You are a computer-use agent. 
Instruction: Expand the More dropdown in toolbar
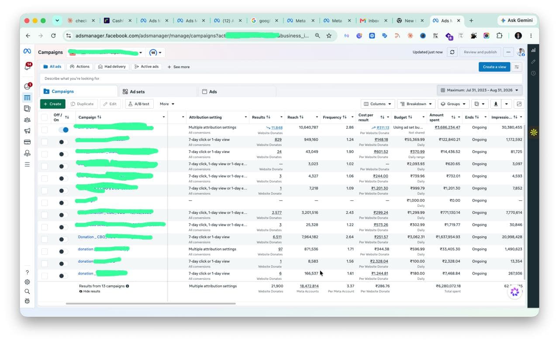(x=167, y=104)
